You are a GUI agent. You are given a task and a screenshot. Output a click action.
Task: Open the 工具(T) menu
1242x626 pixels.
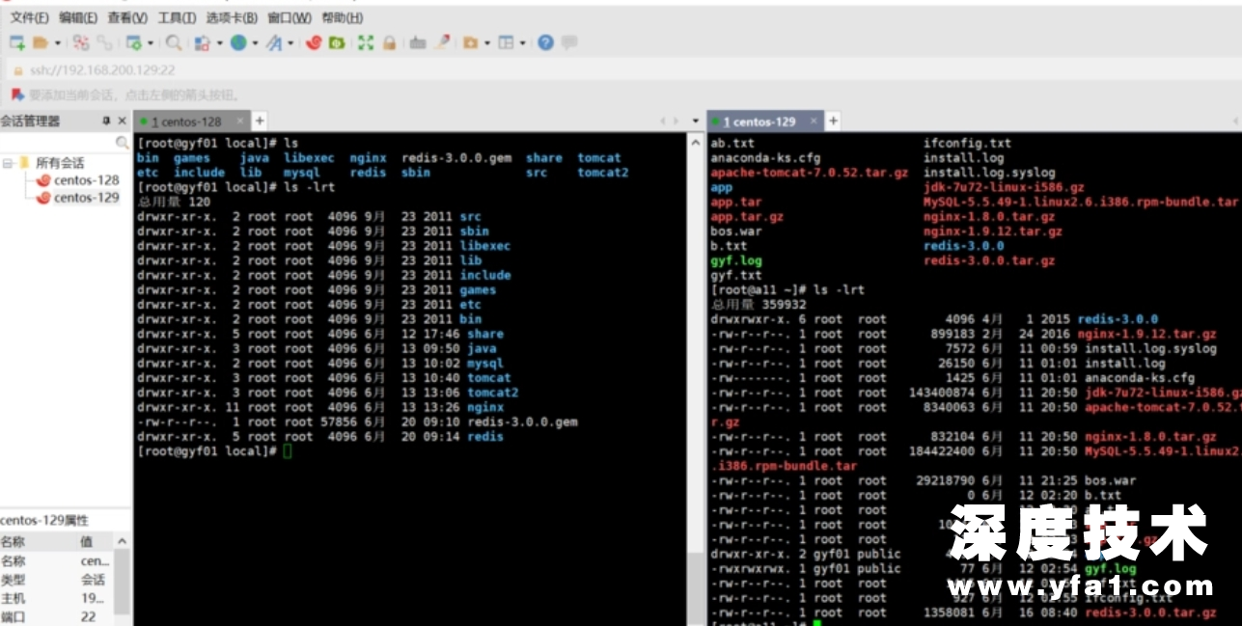177,17
